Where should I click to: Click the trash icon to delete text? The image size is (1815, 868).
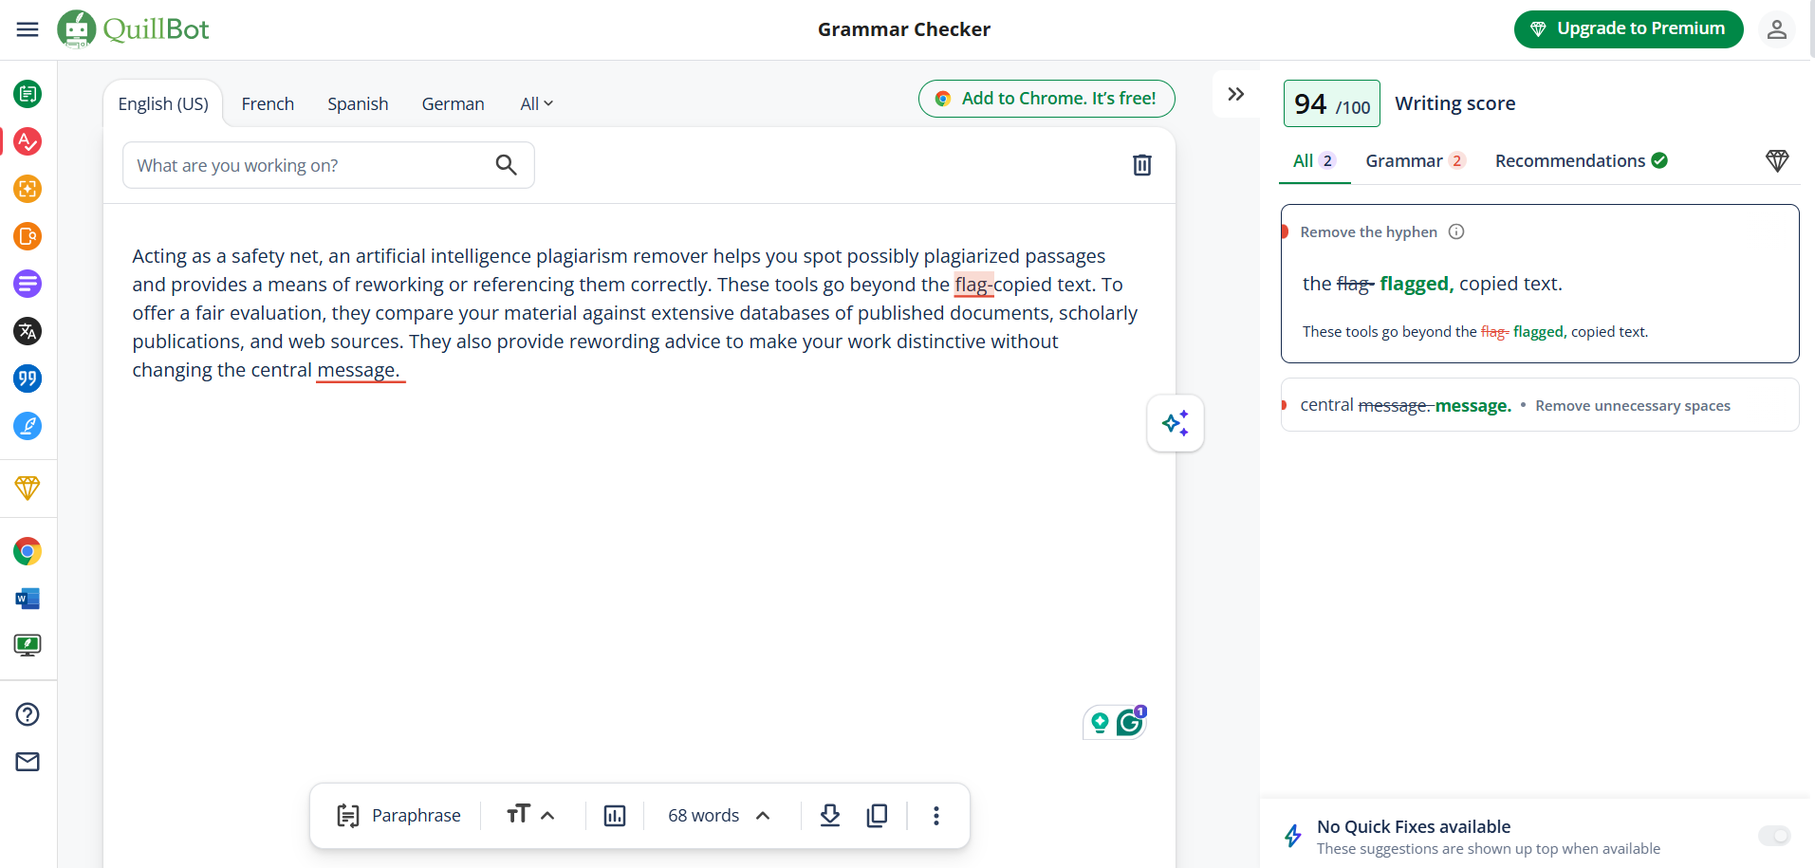pos(1141,165)
